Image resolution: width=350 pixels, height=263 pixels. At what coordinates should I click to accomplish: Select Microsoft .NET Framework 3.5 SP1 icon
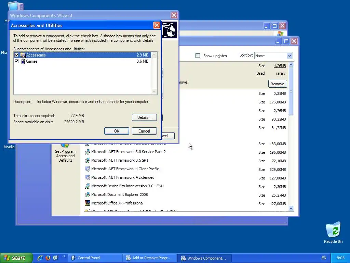87,160
